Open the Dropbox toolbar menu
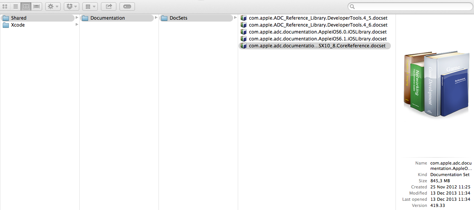The width and height of the screenshot is (474, 210). tap(71, 7)
